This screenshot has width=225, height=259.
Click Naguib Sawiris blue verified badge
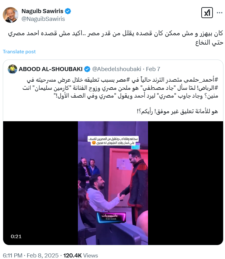tap(68, 11)
